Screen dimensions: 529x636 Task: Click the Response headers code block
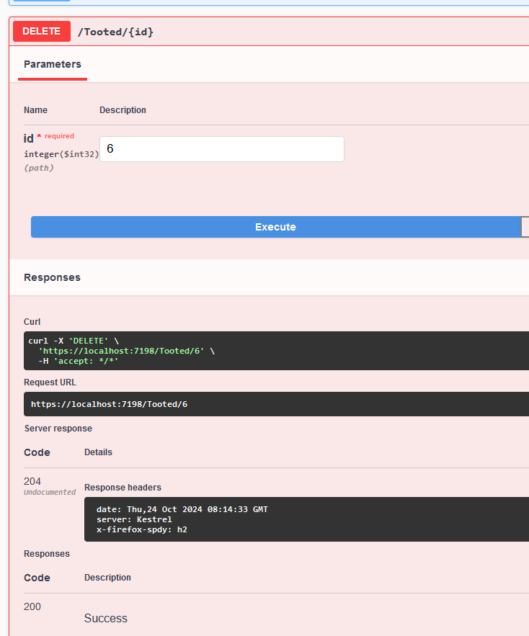pyautogui.click(x=306, y=519)
